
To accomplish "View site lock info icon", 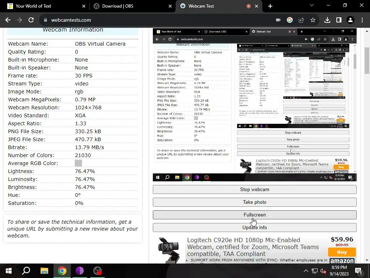I will pyautogui.click(x=46, y=20).
